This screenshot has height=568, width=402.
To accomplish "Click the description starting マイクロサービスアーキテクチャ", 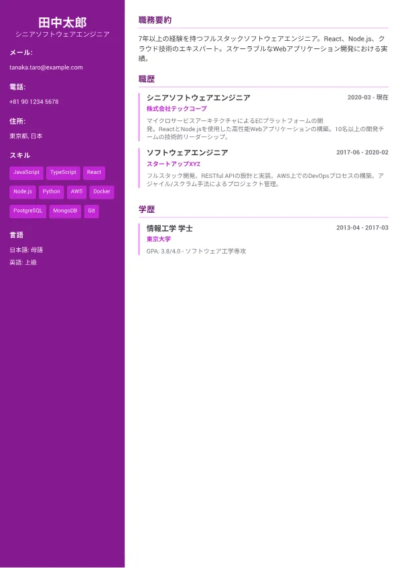I will tap(265, 129).
